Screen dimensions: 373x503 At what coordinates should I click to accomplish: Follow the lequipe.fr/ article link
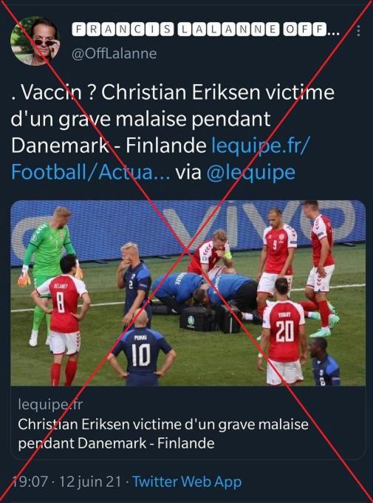(x=260, y=146)
